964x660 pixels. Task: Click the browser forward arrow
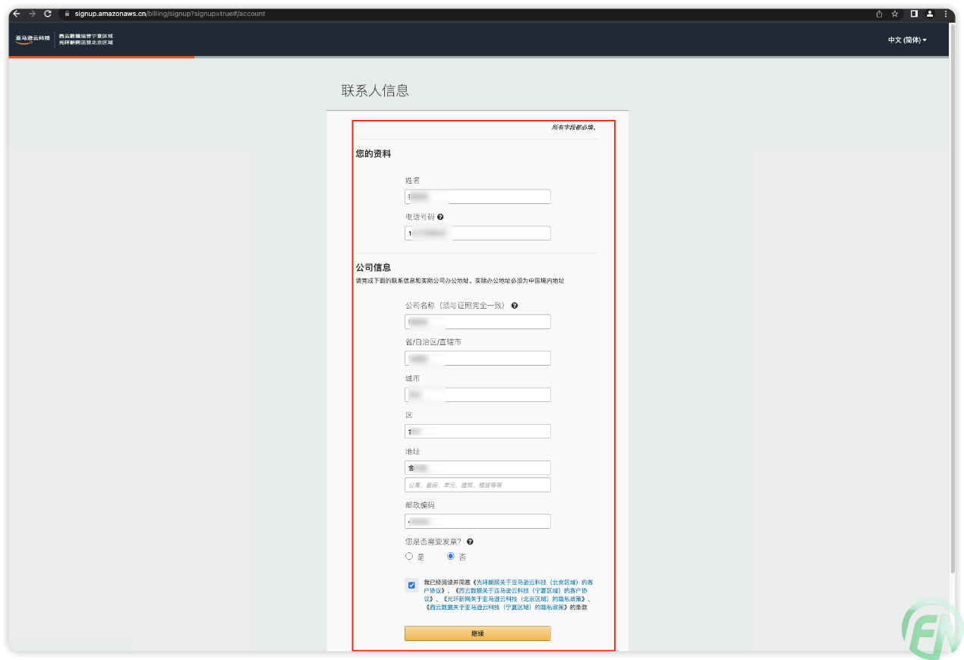pyautogui.click(x=32, y=14)
